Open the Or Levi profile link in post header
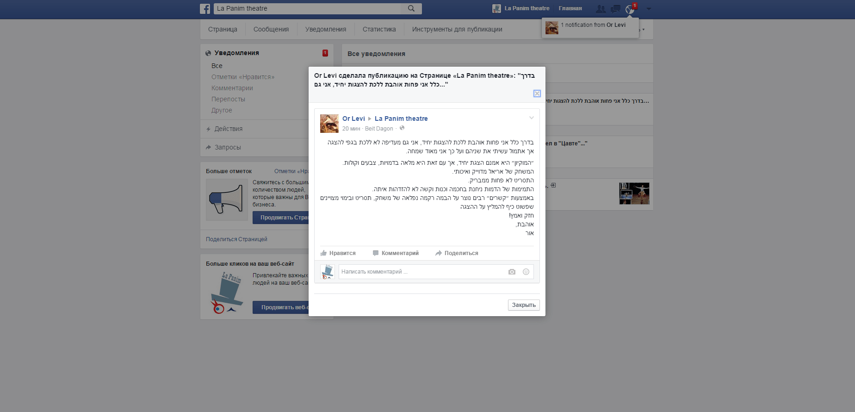 point(353,119)
